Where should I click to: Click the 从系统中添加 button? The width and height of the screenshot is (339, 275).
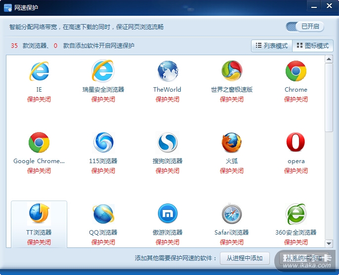(304, 258)
